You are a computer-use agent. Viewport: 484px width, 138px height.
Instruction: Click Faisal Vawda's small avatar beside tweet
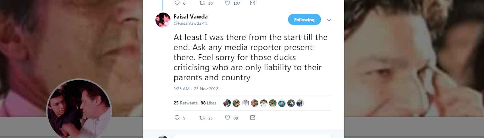[163, 20]
